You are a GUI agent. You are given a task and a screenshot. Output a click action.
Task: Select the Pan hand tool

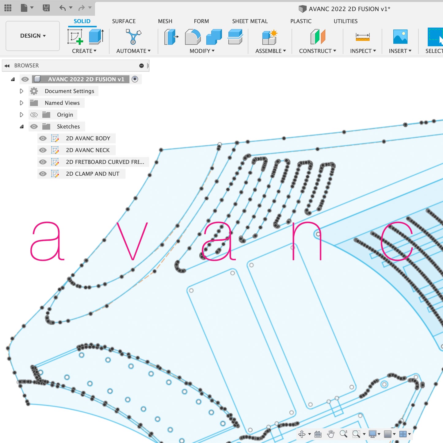330,434
